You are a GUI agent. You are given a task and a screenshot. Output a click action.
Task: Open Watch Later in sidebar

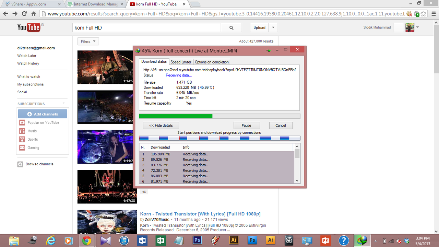click(x=27, y=56)
